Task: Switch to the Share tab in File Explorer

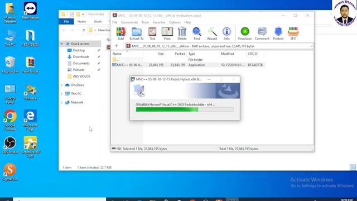Action: point(98,22)
